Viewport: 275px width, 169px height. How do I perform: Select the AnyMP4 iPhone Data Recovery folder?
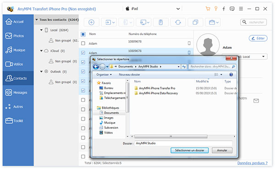pyautogui.click(x=156, y=93)
